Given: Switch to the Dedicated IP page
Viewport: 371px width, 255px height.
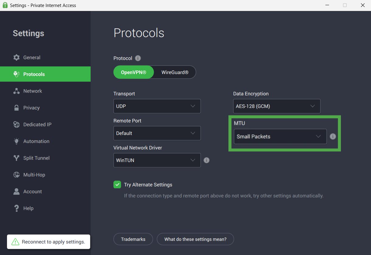Looking at the screenshot, I should point(45,124).
